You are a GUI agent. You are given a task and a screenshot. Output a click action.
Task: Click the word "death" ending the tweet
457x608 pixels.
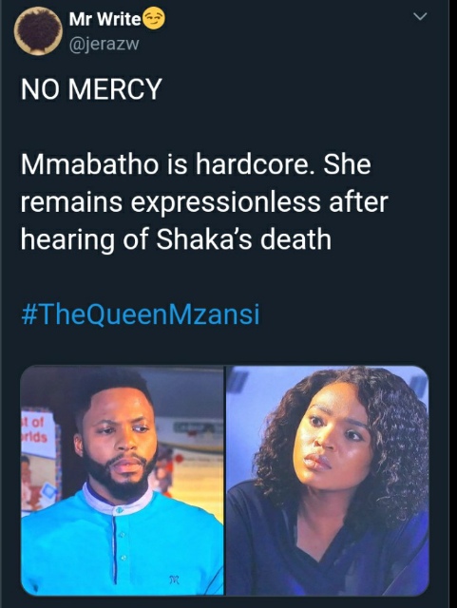(x=296, y=239)
